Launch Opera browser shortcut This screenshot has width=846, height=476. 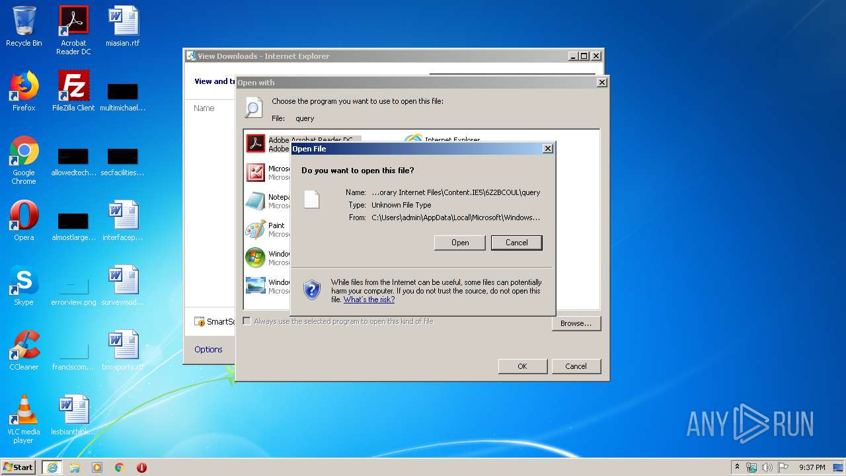[24, 221]
